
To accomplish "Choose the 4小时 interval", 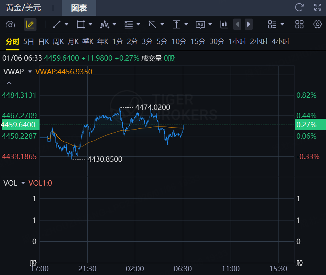I will point(280,42).
